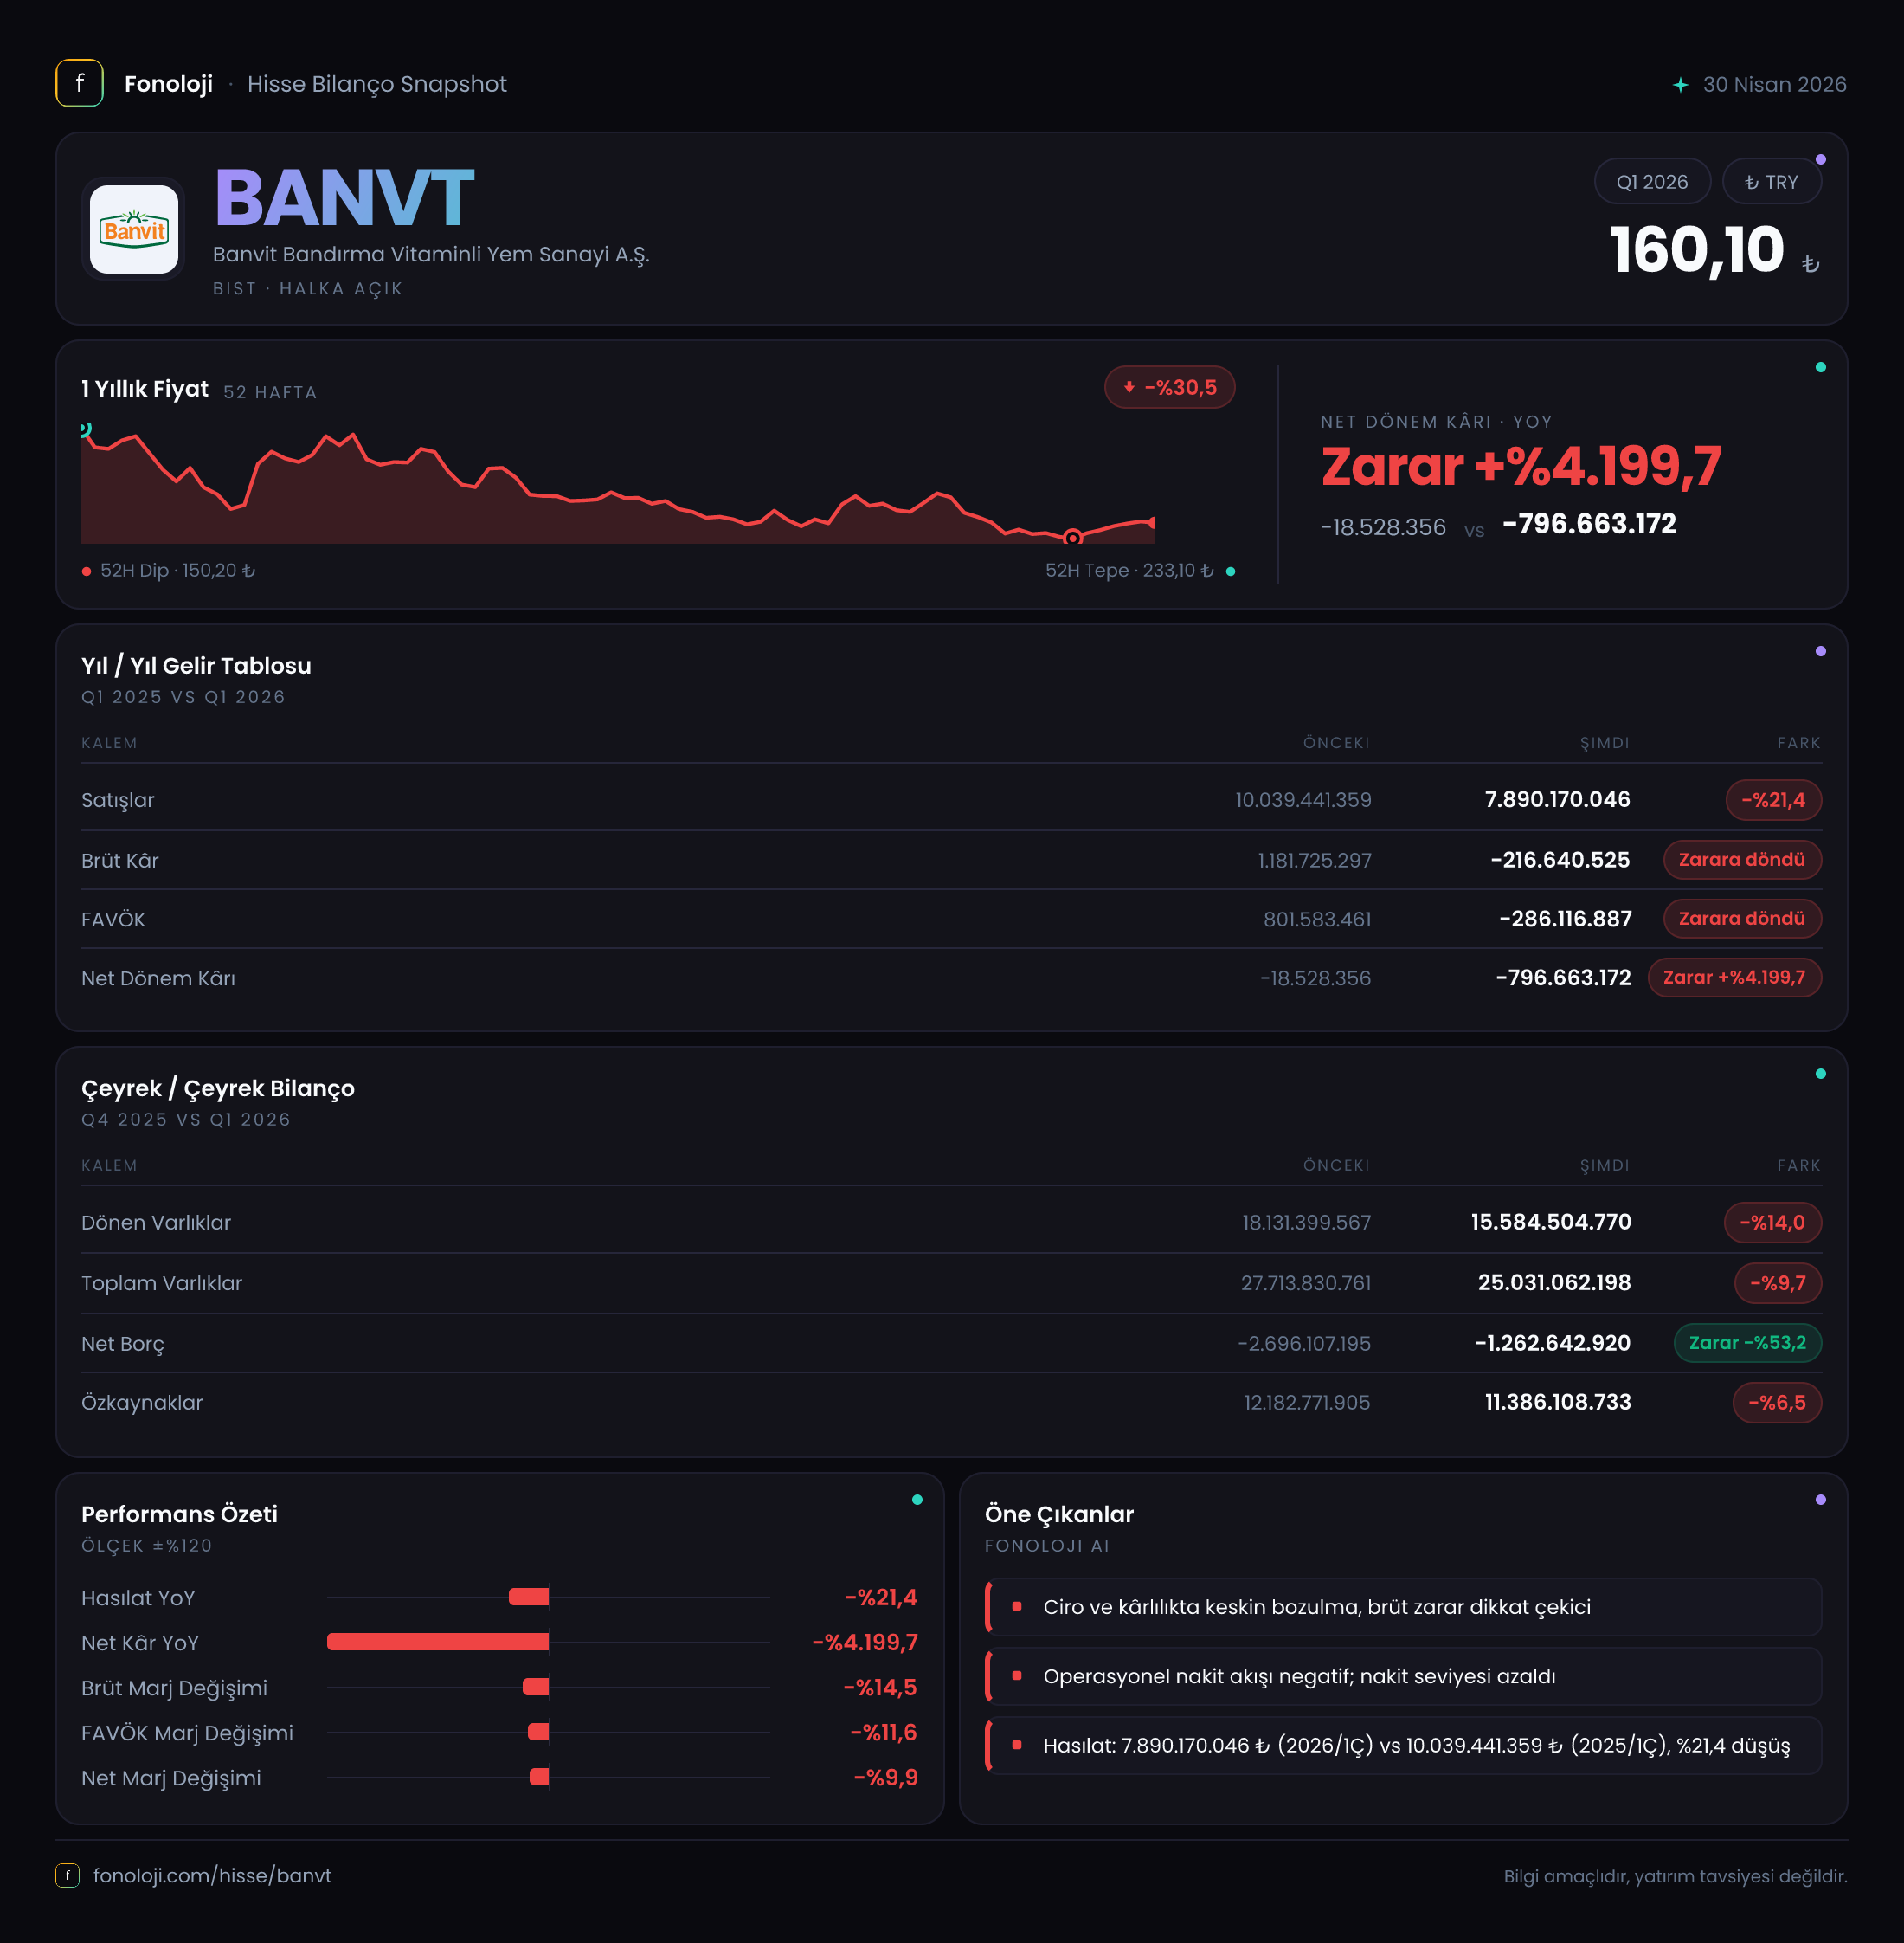
Task: Click the Hasılat YoY performance bar
Action: (x=529, y=1597)
